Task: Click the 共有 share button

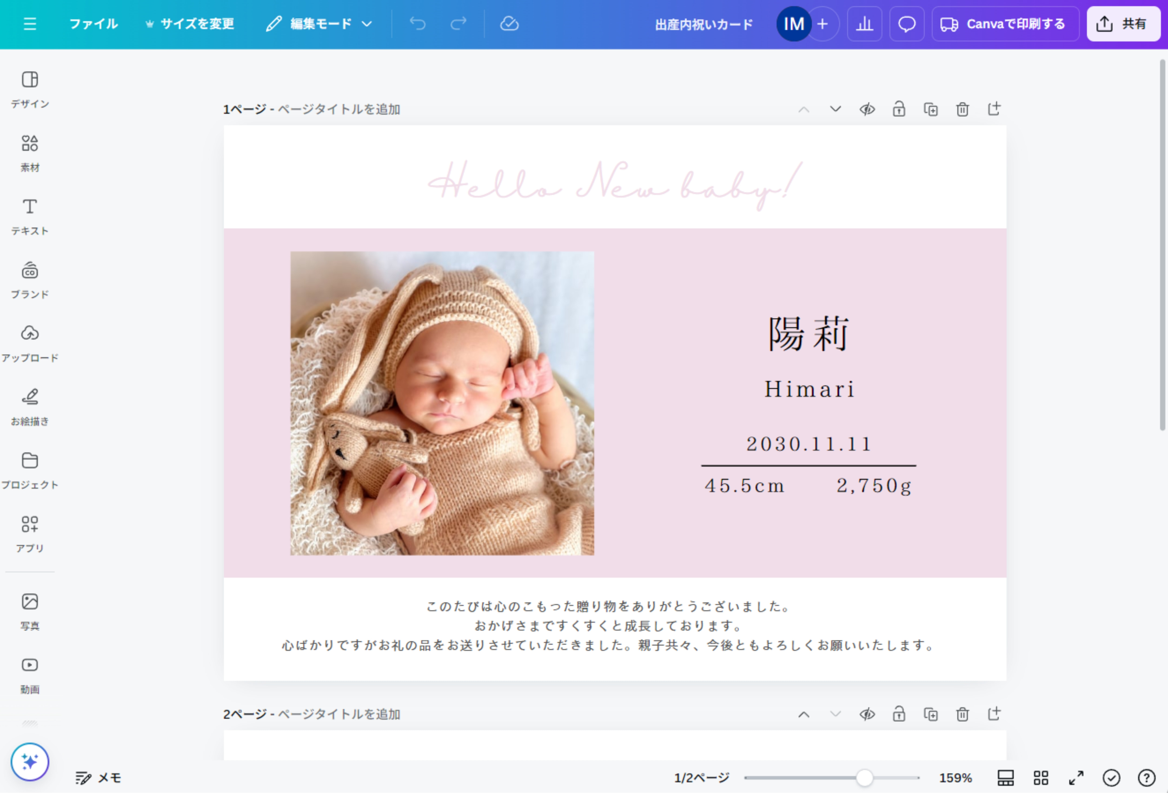Action: click(x=1123, y=24)
